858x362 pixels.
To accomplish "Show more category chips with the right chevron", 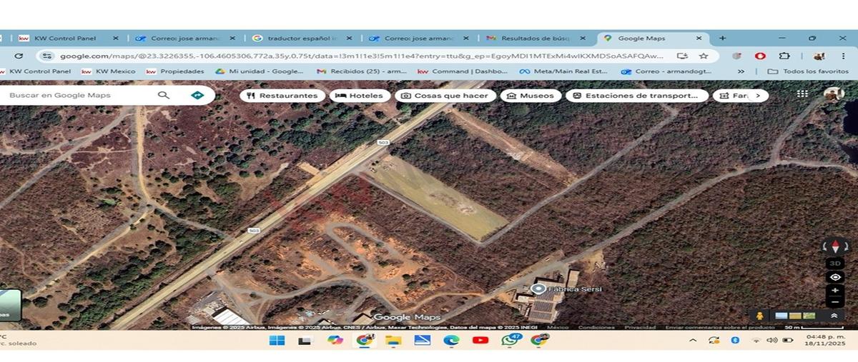I will pos(758,96).
